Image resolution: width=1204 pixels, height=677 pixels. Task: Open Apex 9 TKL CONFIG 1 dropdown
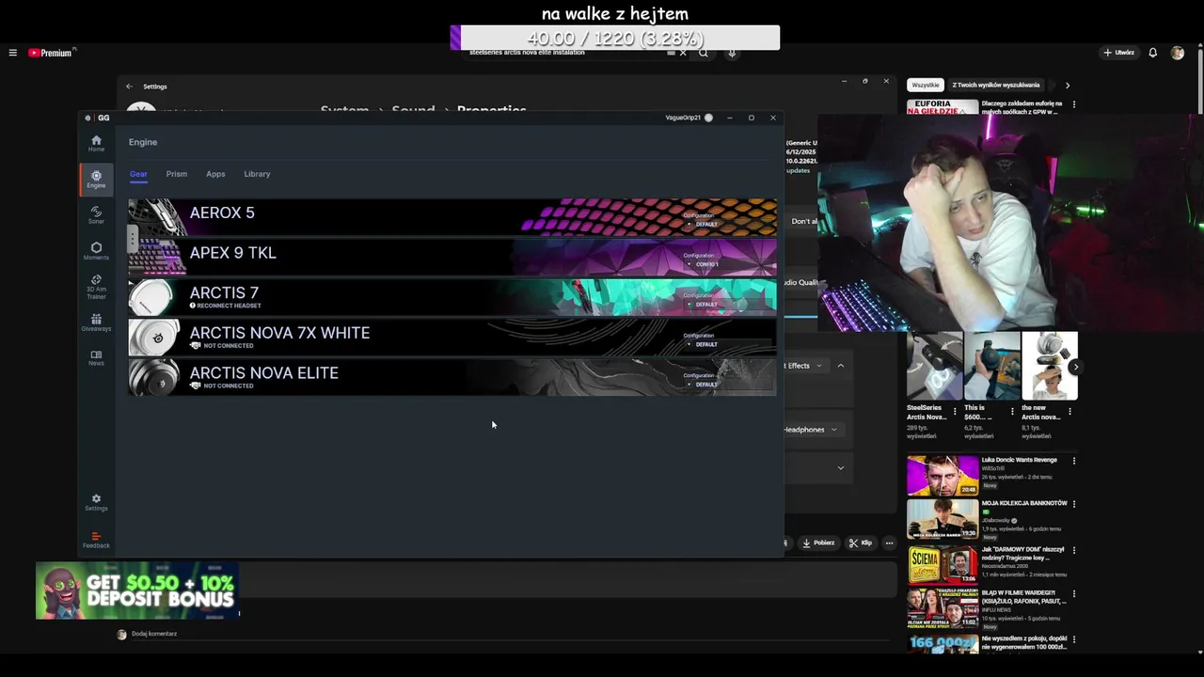point(726,264)
